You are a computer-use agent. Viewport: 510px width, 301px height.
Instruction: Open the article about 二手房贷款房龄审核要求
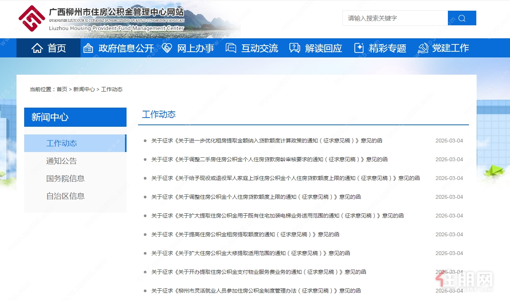[x=268, y=159]
